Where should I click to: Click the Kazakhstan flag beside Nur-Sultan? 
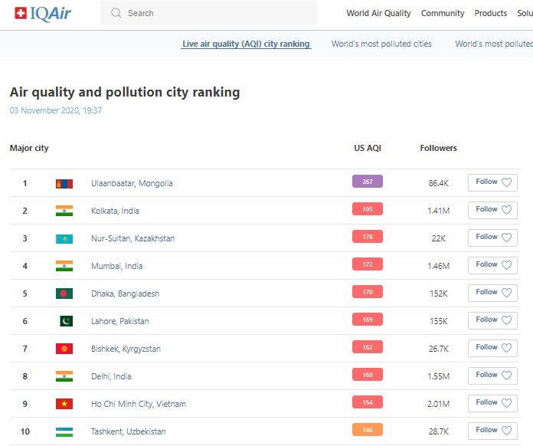(64, 238)
